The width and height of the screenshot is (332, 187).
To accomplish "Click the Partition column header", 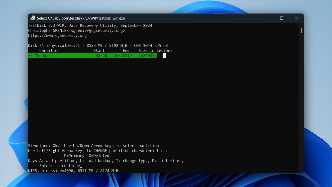I will [49, 51].
